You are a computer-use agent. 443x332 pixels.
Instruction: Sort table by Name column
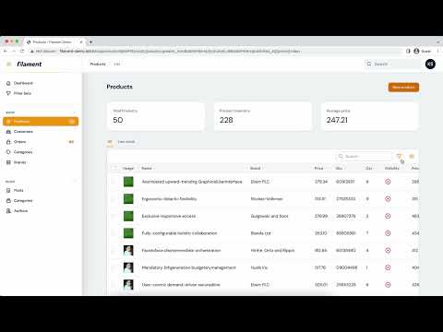point(148,168)
